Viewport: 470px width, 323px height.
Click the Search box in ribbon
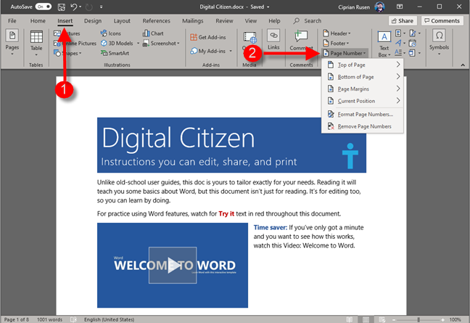308,21
